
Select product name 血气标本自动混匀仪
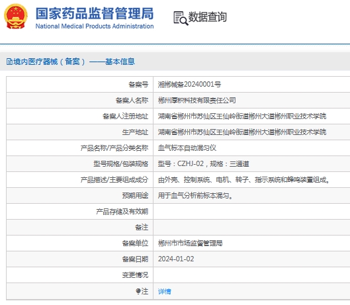[x=187, y=148]
